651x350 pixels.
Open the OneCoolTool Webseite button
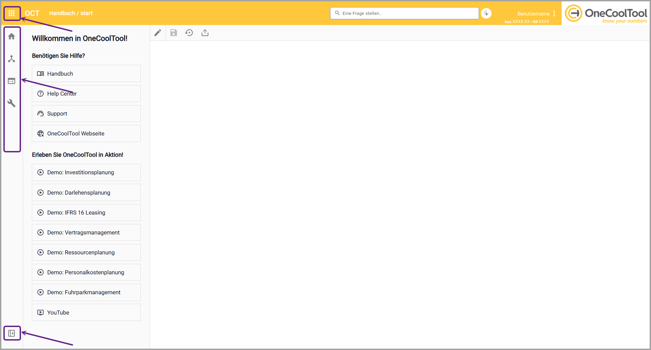point(86,133)
